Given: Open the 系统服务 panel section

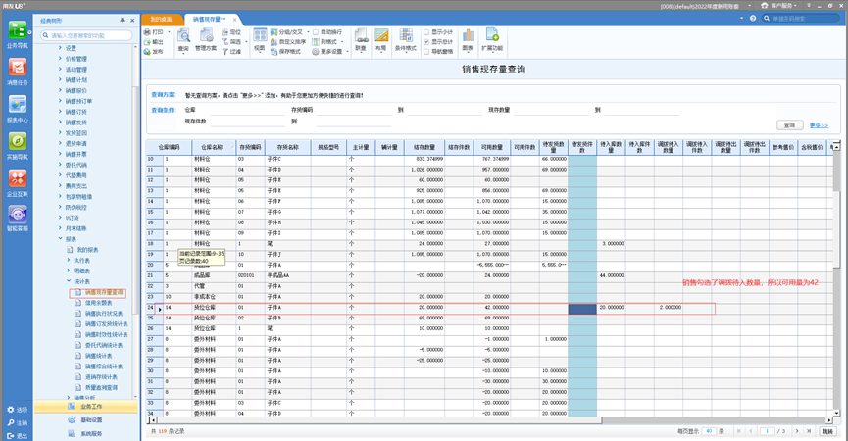Looking at the screenshot, I should click(x=85, y=433).
